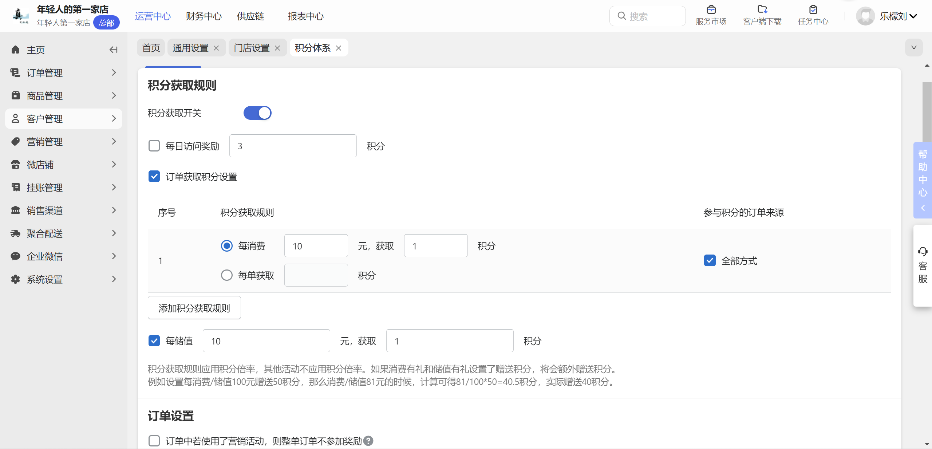Viewport: 932px width, 449px height.
Task: Switch to the 通用设置 tab
Action: point(190,48)
